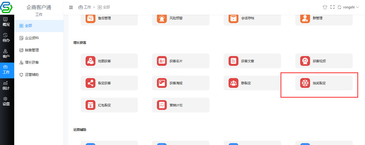Select 全部 in the work submenu
365x145 pixels.
39,26
